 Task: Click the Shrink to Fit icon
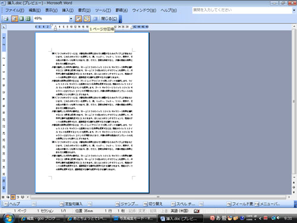pos(87,18)
